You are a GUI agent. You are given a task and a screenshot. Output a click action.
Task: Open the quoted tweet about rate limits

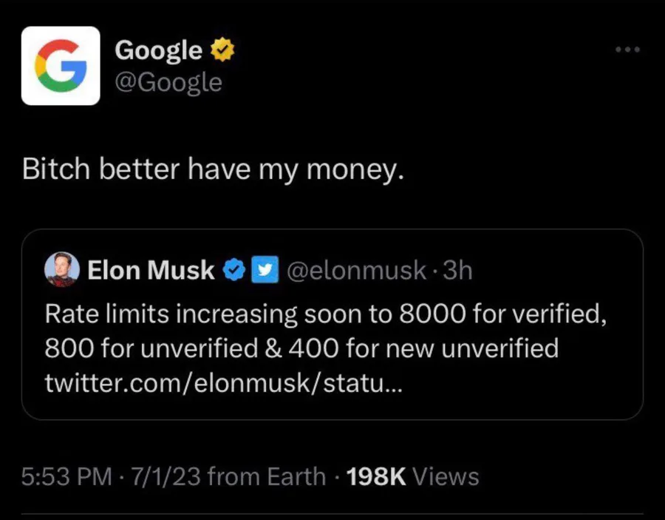pos(332,325)
